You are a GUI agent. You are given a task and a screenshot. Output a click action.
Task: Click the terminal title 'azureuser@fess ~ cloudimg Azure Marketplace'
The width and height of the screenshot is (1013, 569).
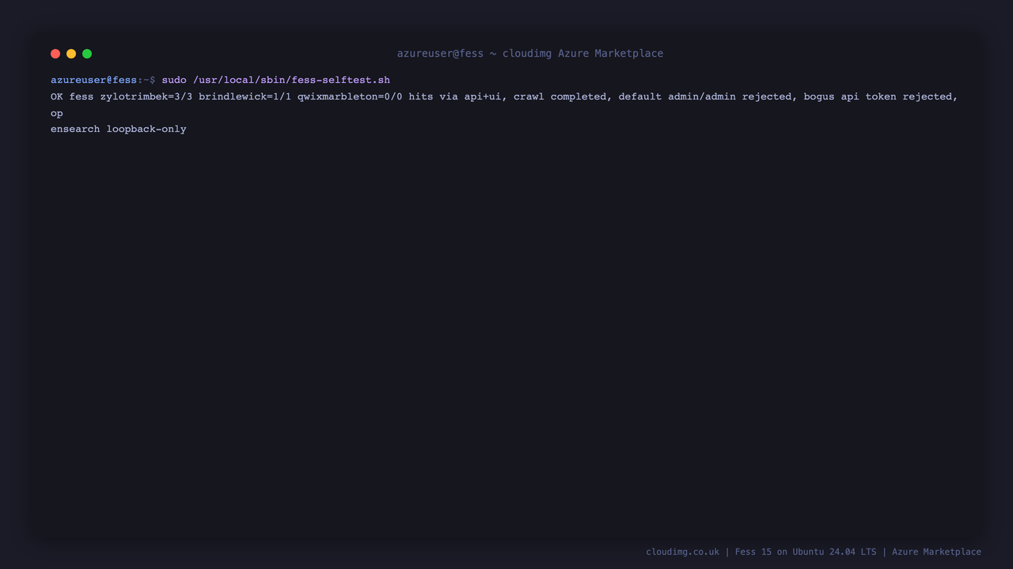[530, 54]
